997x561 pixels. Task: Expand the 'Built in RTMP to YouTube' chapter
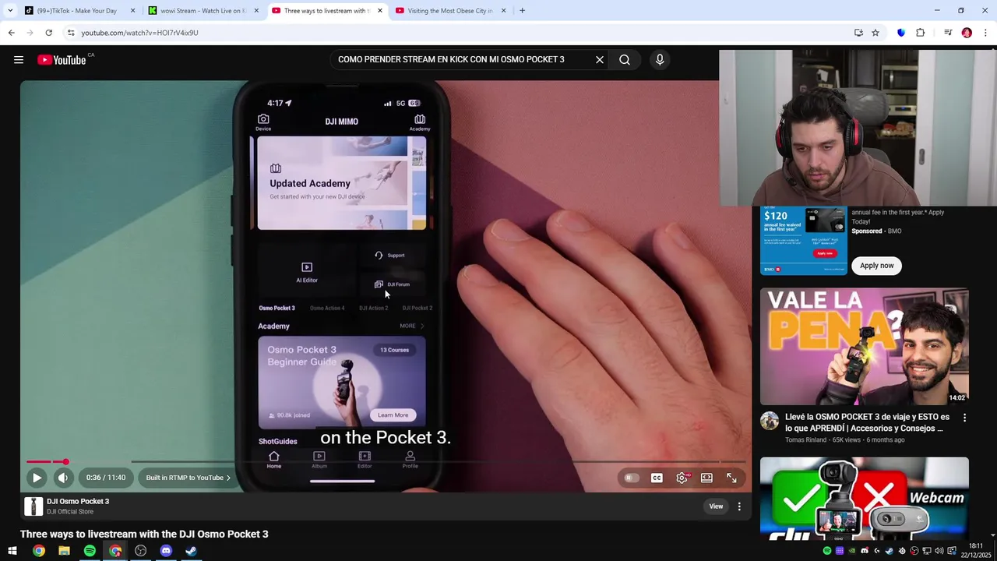[188, 478]
